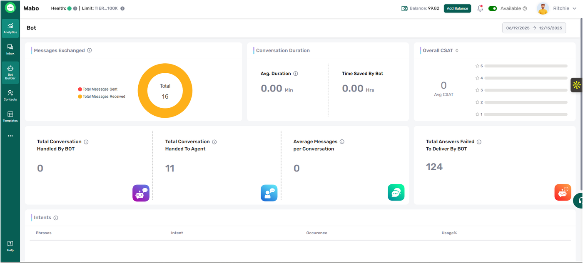Click the blue agent chat icon
The width and height of the screenshot is (583, 263).
269,193
